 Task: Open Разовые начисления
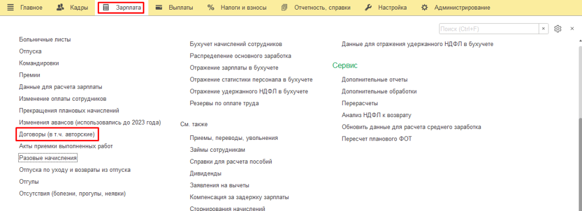point(48,158)
